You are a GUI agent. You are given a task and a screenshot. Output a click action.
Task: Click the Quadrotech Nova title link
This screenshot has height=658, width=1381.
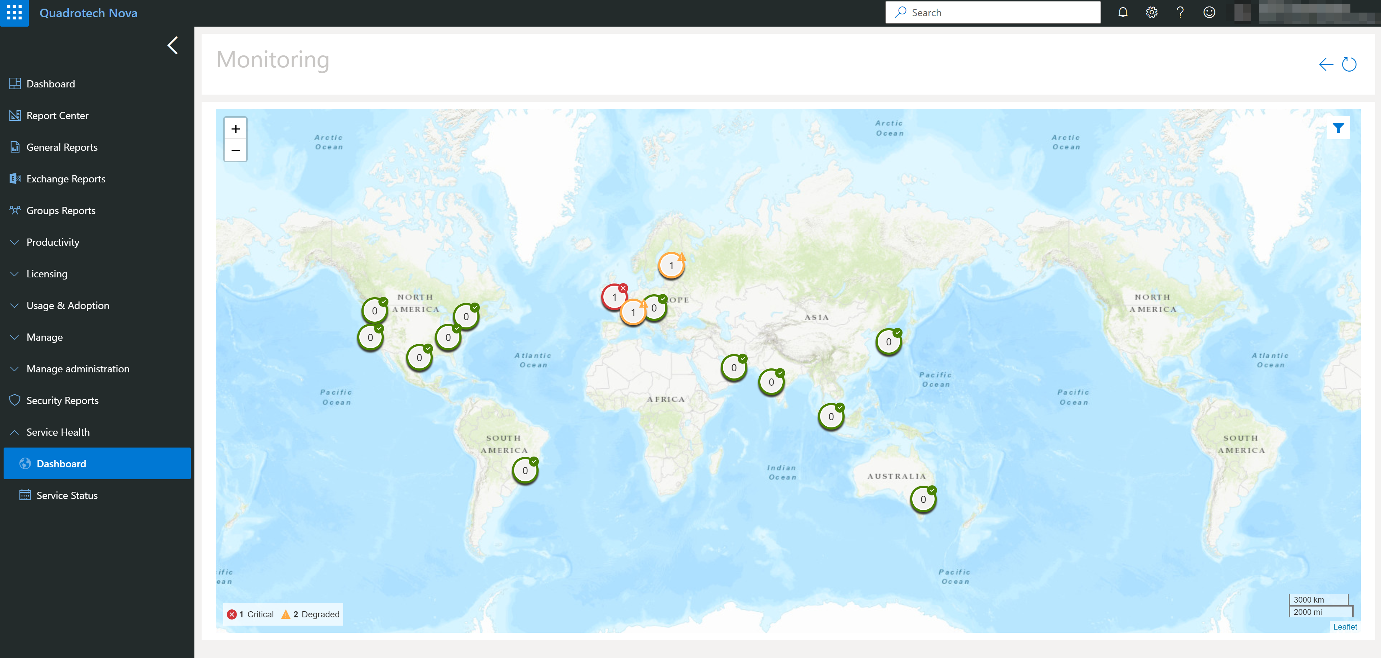click(x=89, y=13)
